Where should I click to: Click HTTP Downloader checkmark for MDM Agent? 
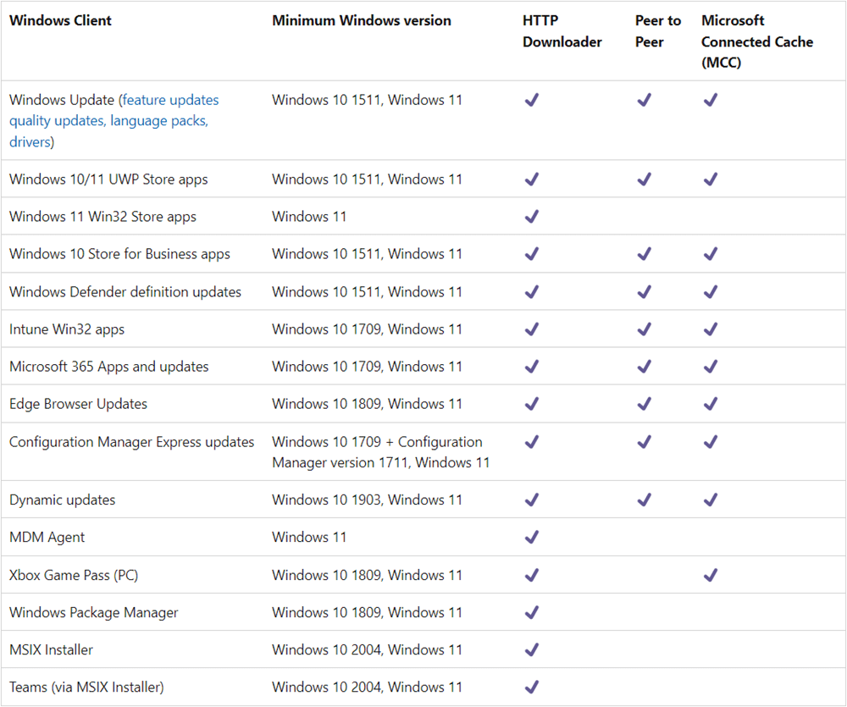pyautogui.click(x=532, y=538)
